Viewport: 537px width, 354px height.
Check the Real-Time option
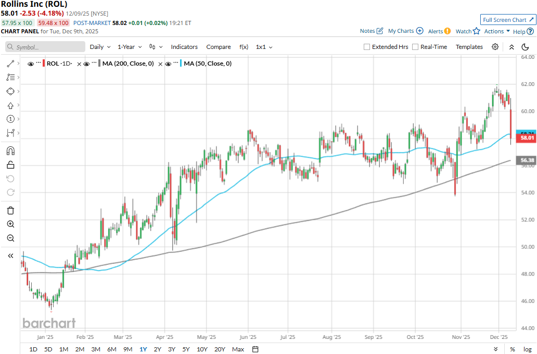(415, 47)
